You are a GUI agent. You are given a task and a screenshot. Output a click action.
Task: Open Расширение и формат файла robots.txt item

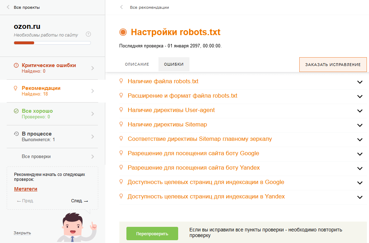click(182, 96)
